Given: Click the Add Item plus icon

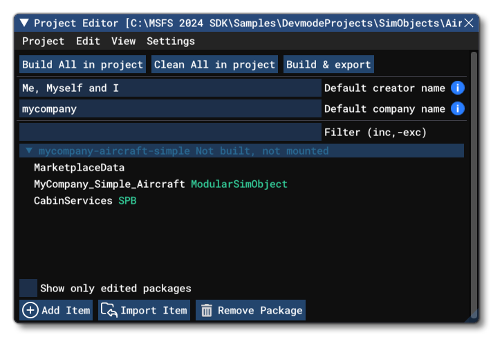Looking at the screenshot, I should tap(30, 310).
